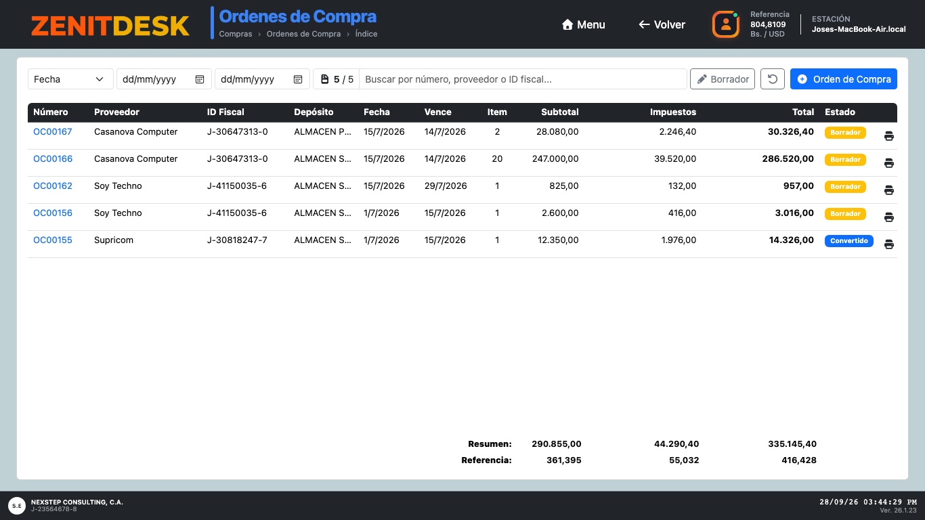Print order OC00167 using its printer icon
Screen dimensions: 925x520
[889, 136]
